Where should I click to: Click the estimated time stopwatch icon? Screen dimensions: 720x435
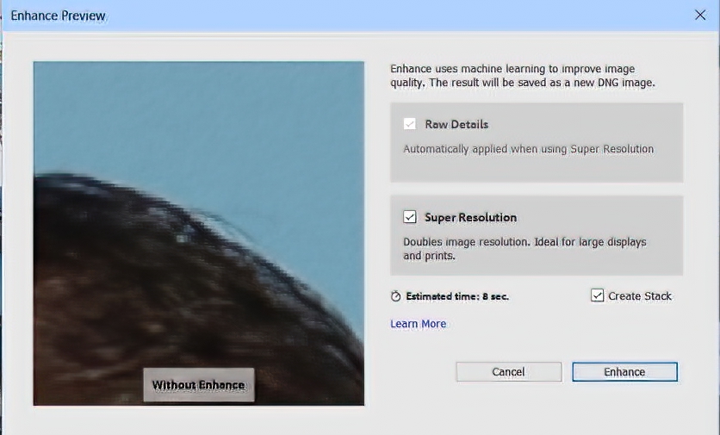(396, 296)
